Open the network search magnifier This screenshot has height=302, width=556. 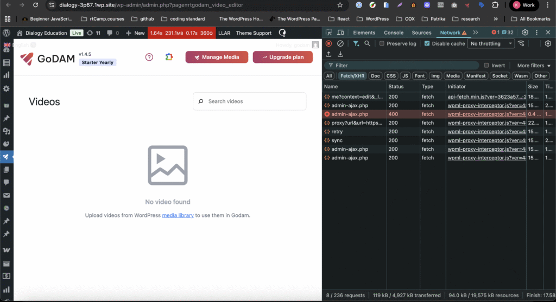click(x=368, y=43)
